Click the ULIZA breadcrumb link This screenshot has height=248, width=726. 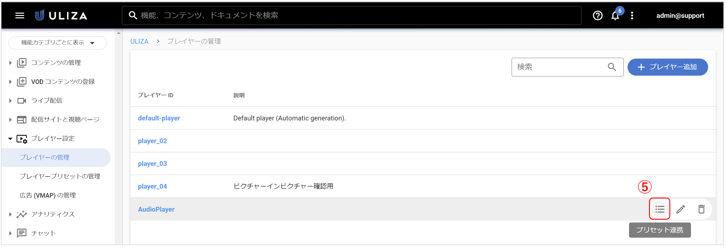[x=139, y=41]
